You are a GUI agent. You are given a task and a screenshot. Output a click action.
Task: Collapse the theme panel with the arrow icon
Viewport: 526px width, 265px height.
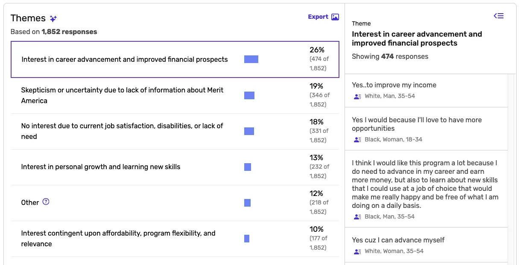[499, 16]
